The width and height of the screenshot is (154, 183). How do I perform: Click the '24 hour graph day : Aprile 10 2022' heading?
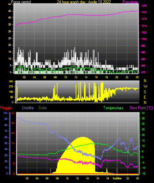click(x=84, y=2)
